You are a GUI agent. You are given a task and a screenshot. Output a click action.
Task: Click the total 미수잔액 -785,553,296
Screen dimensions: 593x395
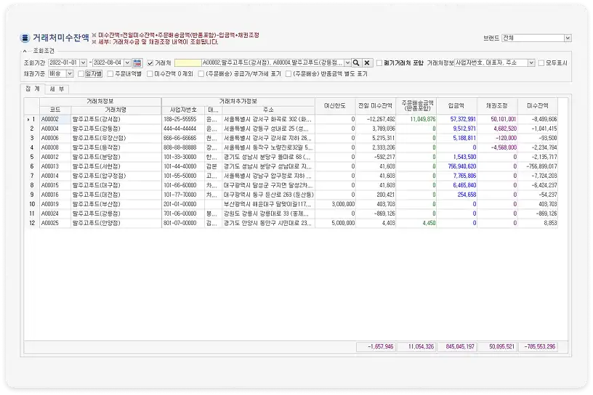coord(538,346)
